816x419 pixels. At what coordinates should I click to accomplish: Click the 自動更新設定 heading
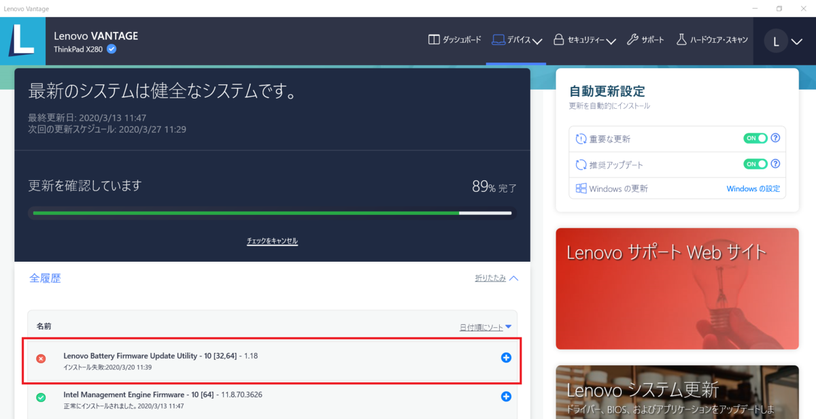coord(607,91)
